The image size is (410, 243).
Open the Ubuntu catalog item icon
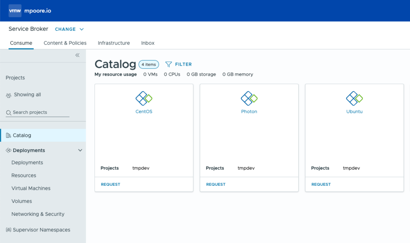point(354,97)
